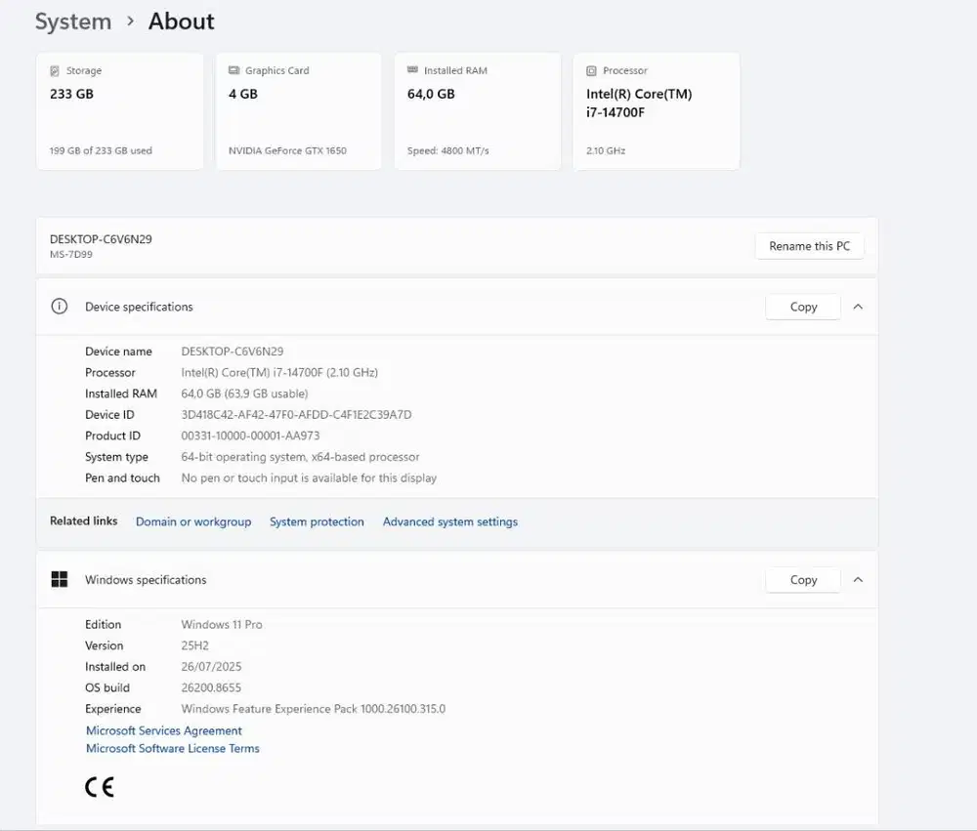Select the Experience value Windows Feature Experience Pack

pyautogui.click(x=313, y=709)
